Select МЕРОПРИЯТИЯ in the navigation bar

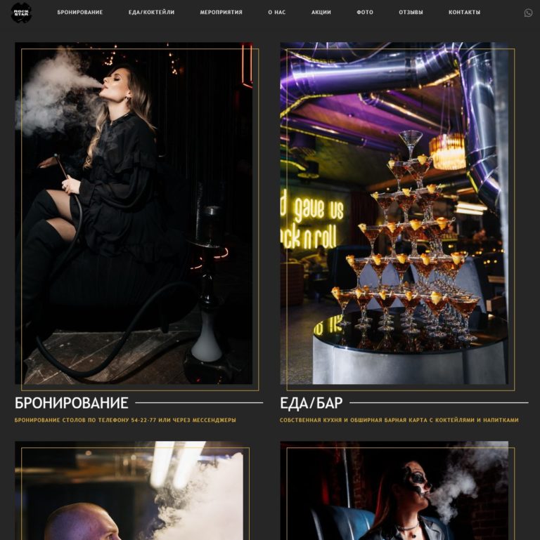(221, 12)
